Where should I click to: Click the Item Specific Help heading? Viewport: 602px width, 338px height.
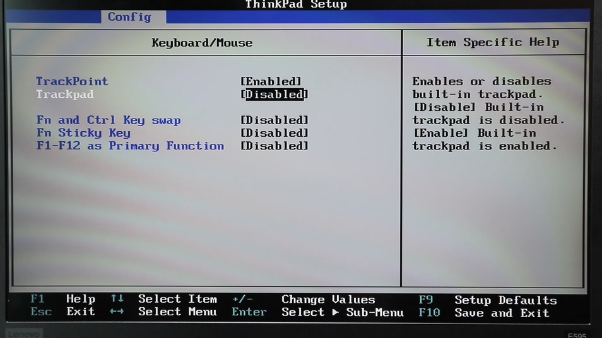pyautogui.click(x=493, y=42)
